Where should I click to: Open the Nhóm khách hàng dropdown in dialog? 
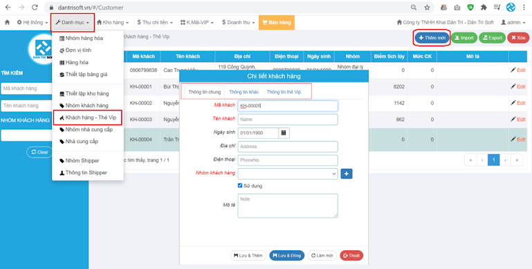(288, 174)
